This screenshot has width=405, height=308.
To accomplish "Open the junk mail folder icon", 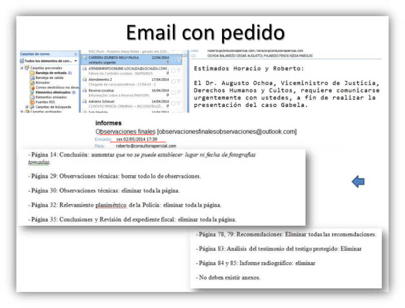I will coord(32,87).
